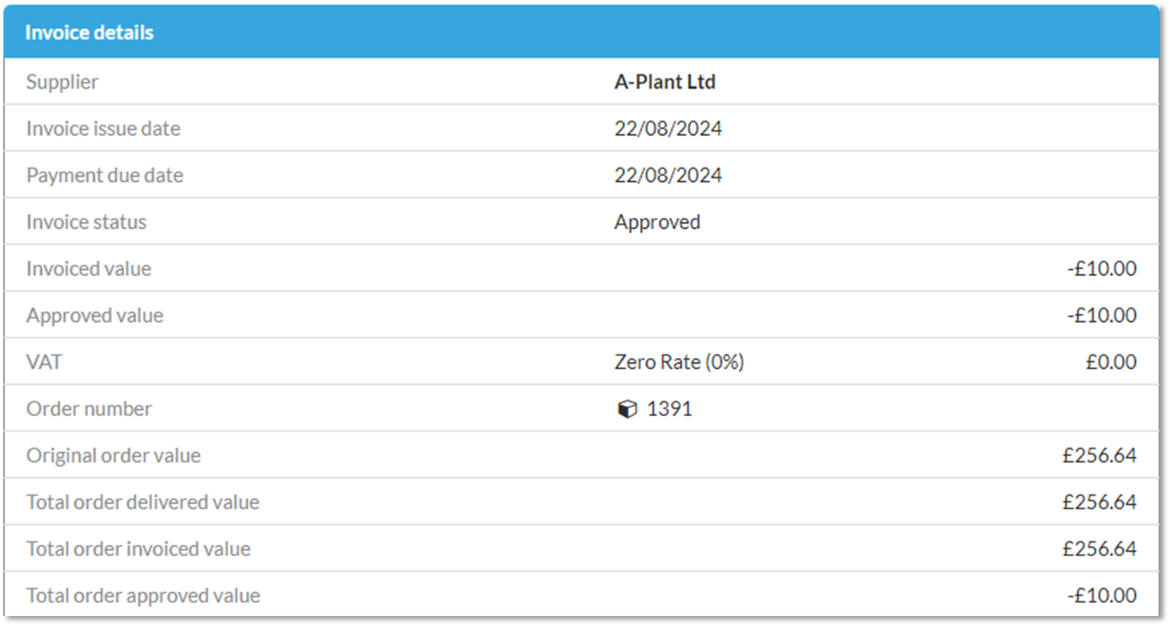The width and height of the screenshot is (1171, 627).
Task: Click the Invoice details header
Action: (x=89, y=32)
